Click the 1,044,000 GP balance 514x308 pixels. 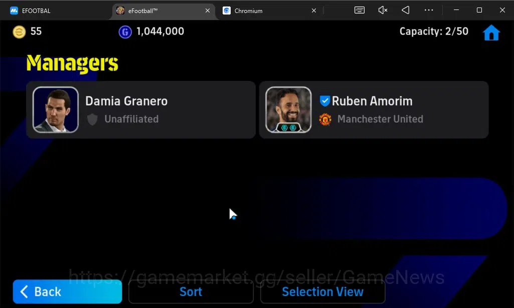[160, 31]
